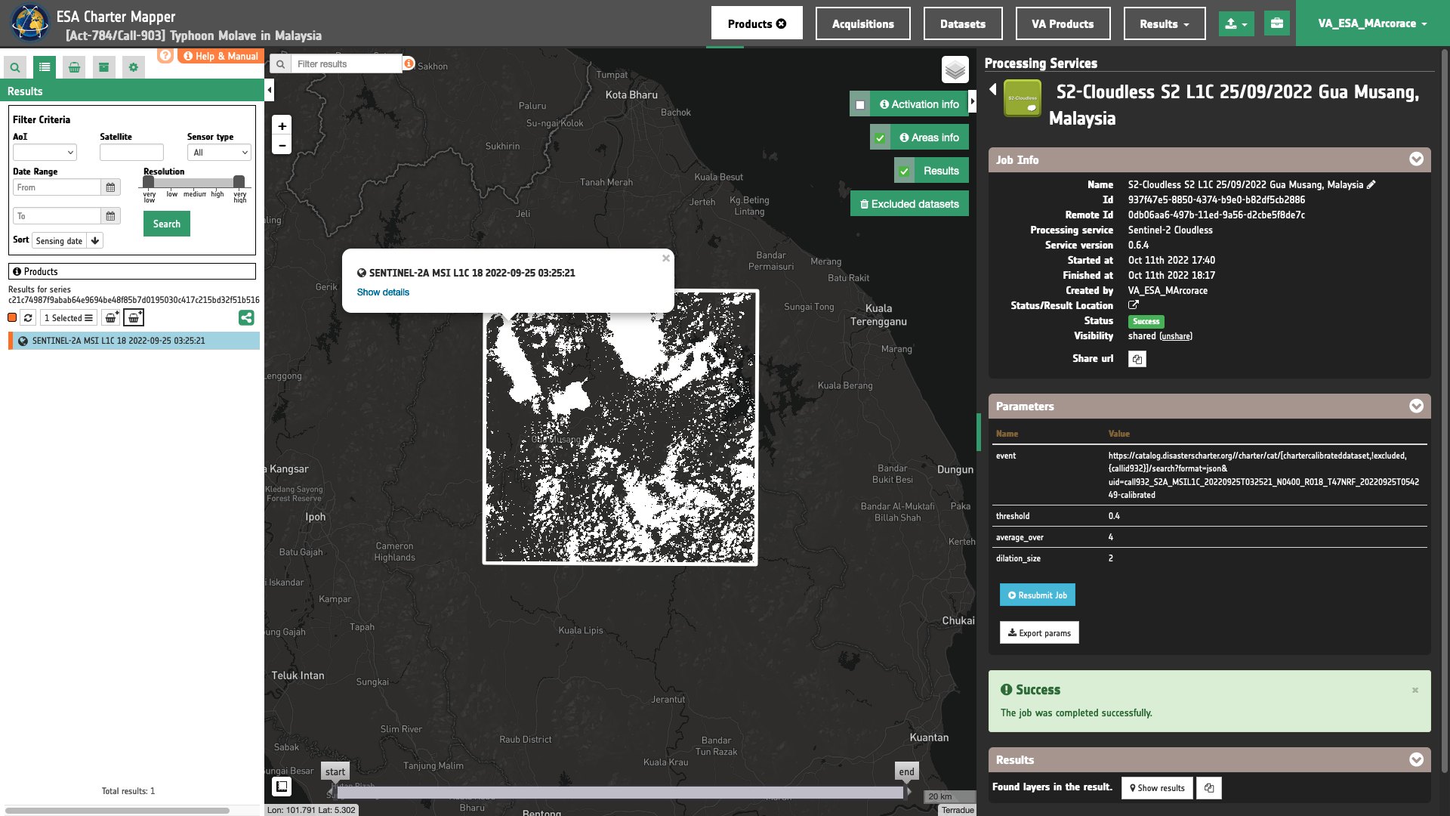The image size is (1450, 816).
Task: Click the briefcase icon in top bar
Action: pyautogui.click(x=1277, y=23)
